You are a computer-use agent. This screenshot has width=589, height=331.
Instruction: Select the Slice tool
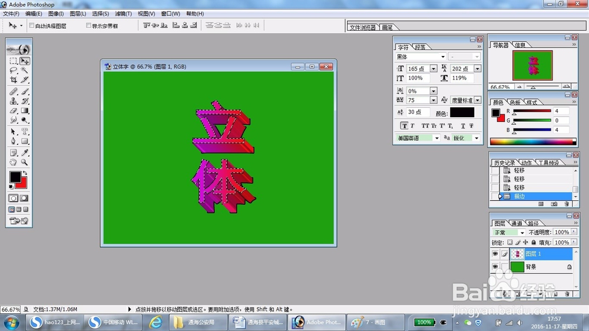(25, 80)
